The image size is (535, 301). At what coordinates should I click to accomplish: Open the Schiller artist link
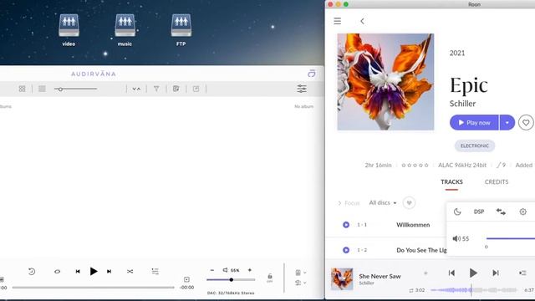pyautogui.click(x=462, y=104)
